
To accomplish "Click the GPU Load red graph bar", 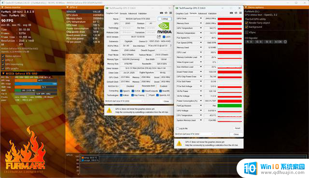I will pos(230,52).
